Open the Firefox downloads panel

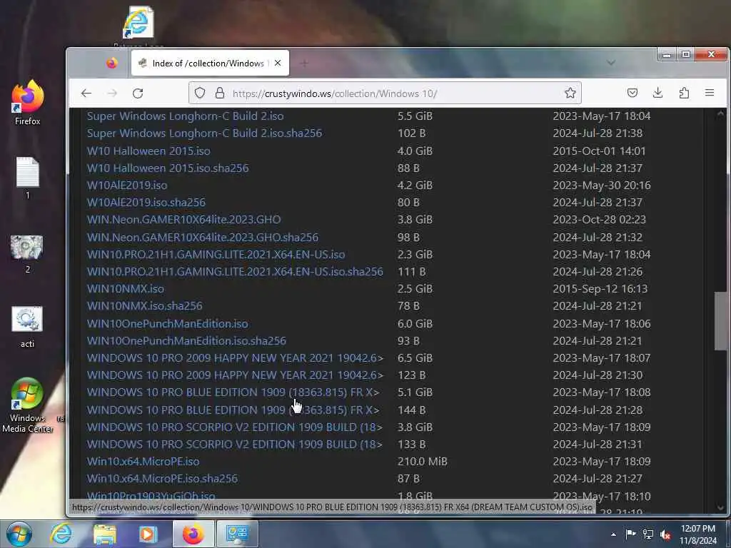pyautogui.click(x=657, y=93)
